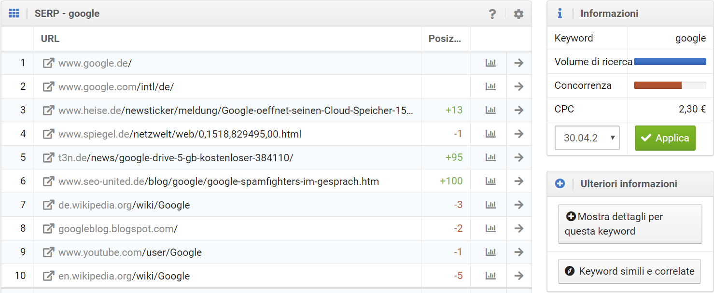Show ranking chart for google.com/intl/de row

coord(490,86)
